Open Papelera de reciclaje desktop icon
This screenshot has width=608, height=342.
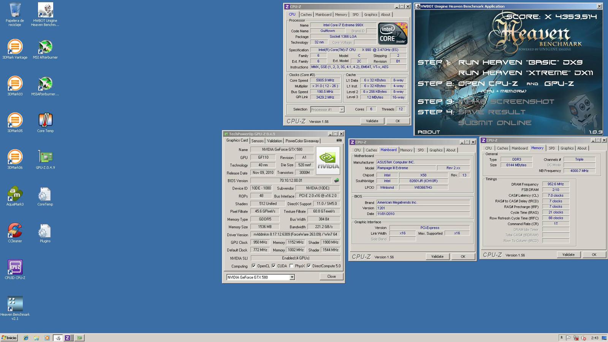[15, 14]
